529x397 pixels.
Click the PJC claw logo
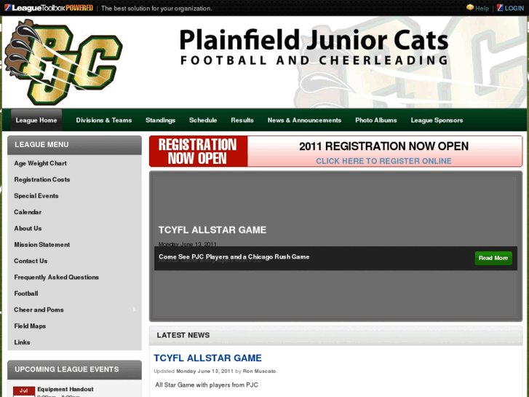click(63, 62)
